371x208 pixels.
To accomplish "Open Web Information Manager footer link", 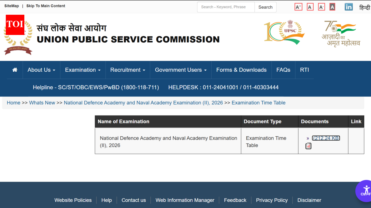I will pos(185,200).
